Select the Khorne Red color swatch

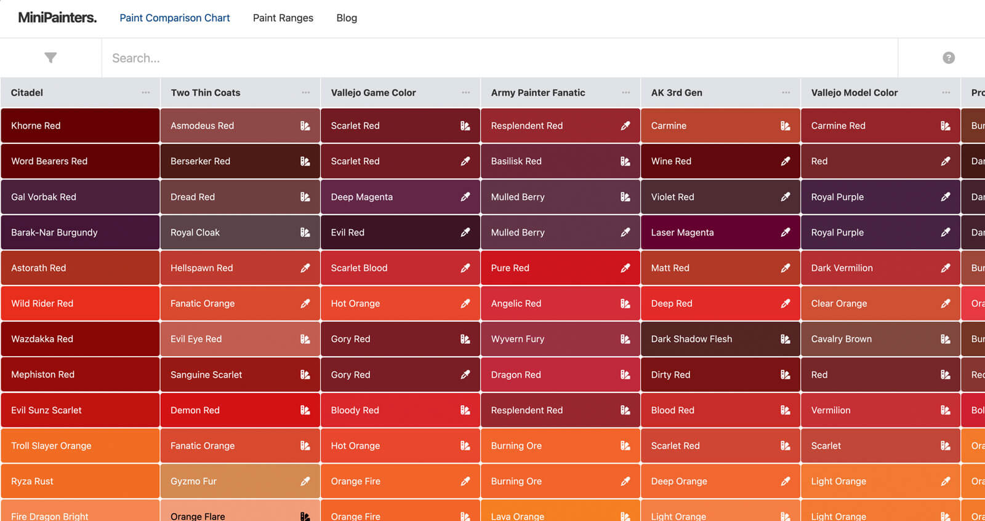tap(80, 125)
